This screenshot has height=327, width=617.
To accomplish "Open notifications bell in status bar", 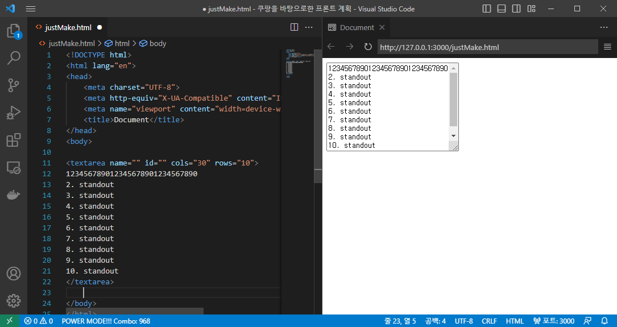I will 605,321.
